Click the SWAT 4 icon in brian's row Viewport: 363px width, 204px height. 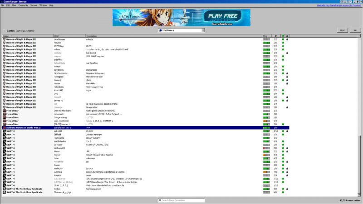(4, 158)
